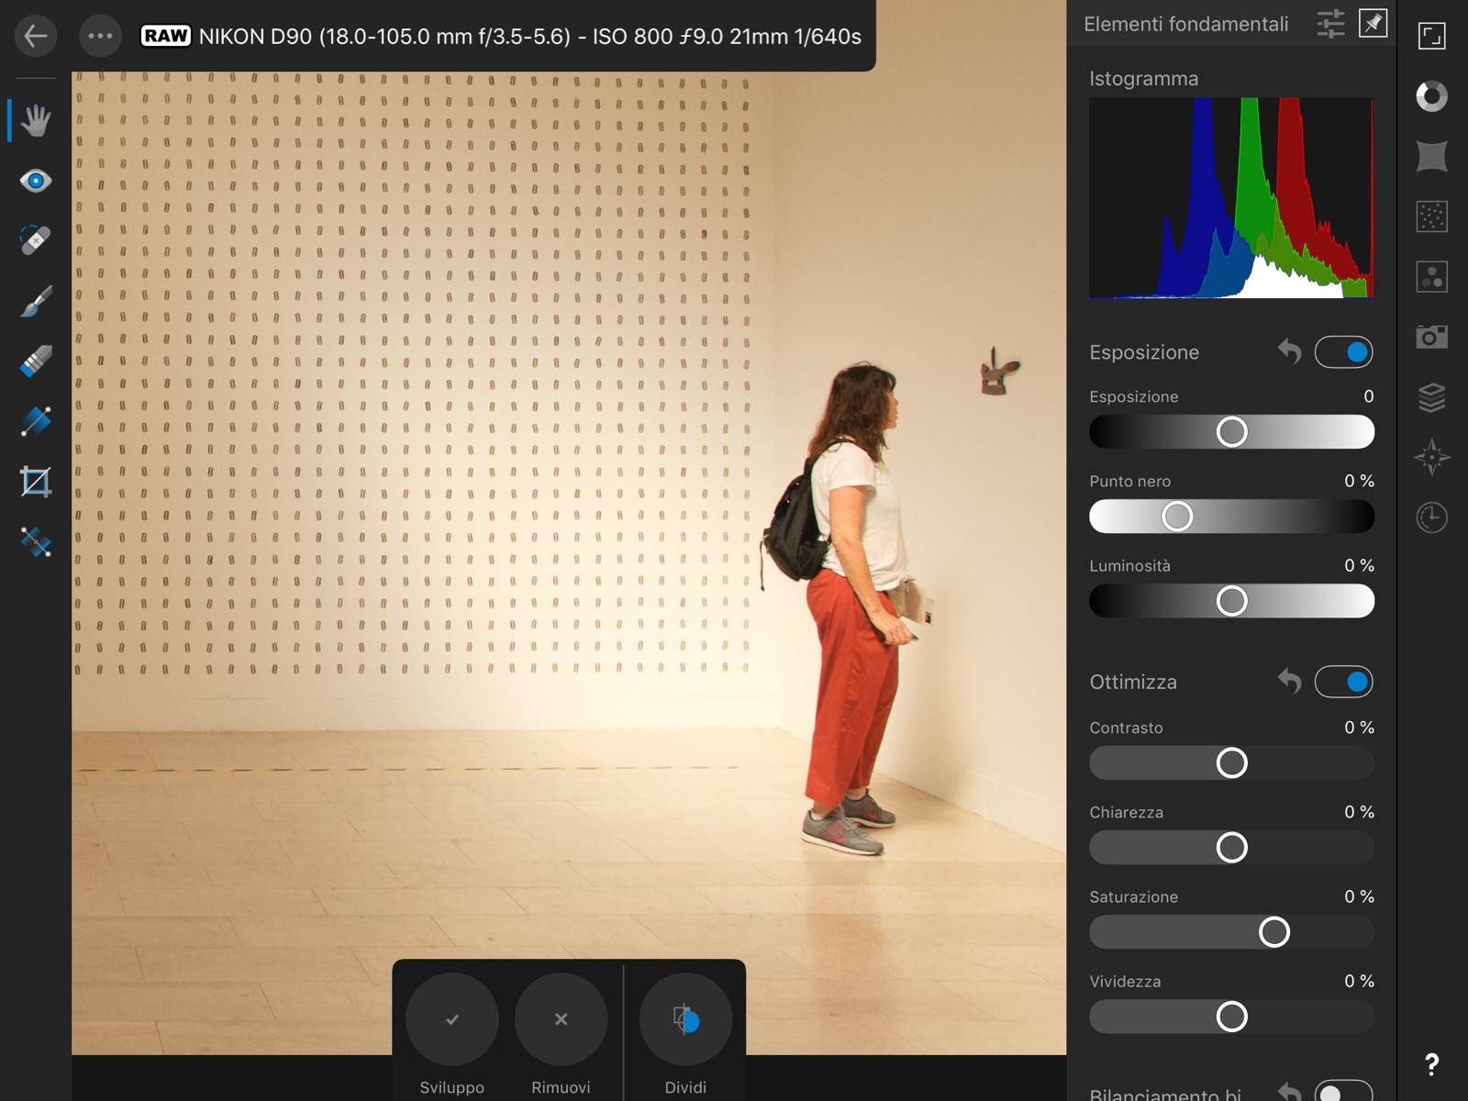Click the RAW badge in title bar
1468x1101 pixels.
coord(166,36)
